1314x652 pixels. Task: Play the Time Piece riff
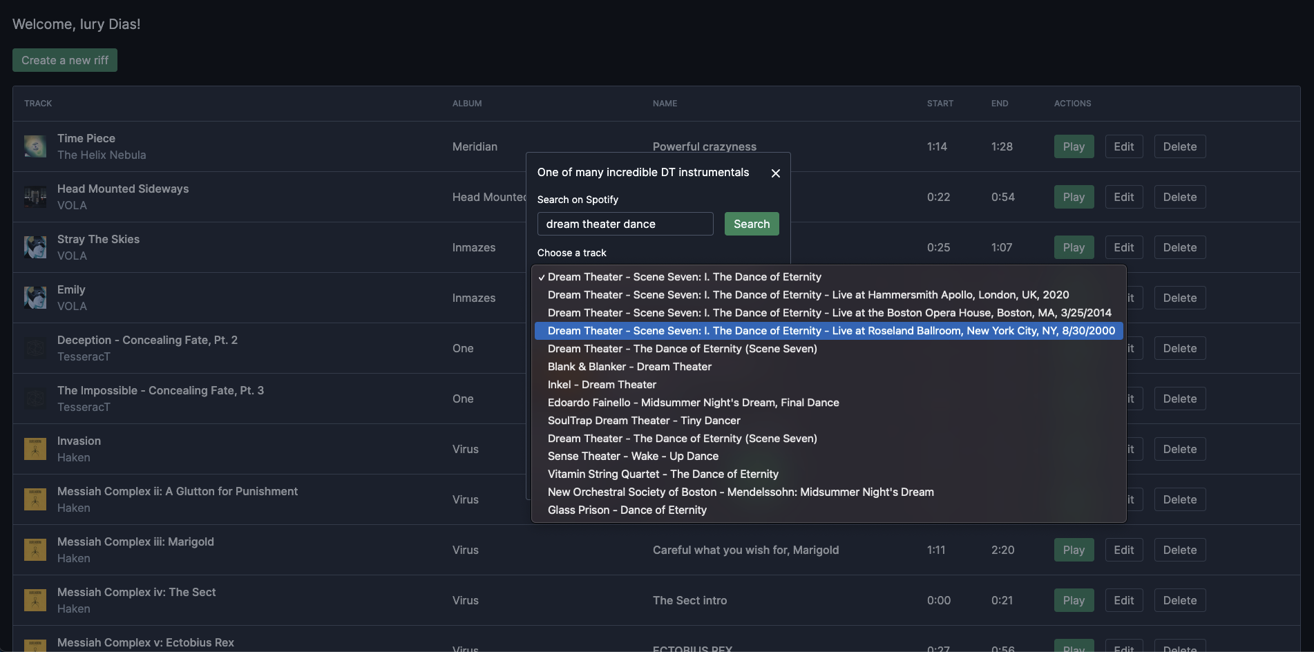click(x=1074, y=146)
